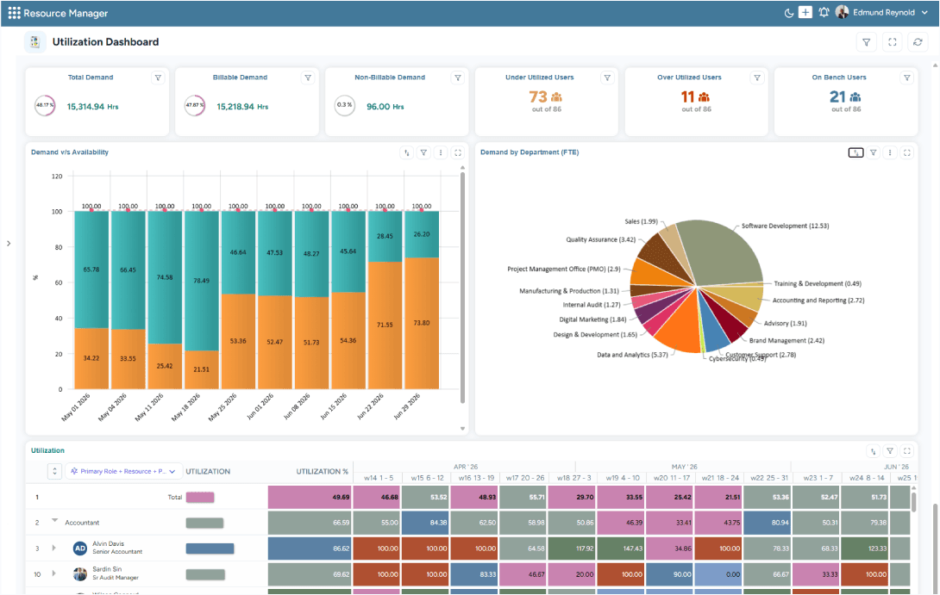Click the Utilization Dashboard page icon

[34, 42]
